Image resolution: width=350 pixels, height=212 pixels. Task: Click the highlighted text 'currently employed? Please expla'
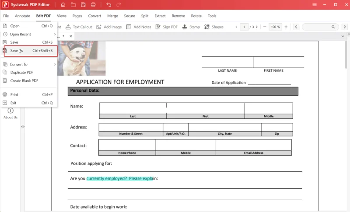coord(119,179)
